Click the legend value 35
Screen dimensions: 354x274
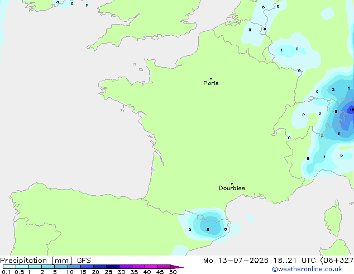pyautogui.click(x=134, y=272)
